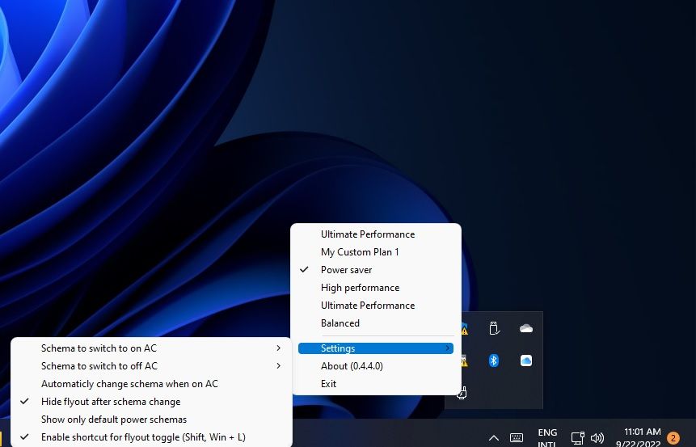Open the touch keyboard icon in the taskbar
This screenshot has height=447, width=696.
pyautogui.click(x=517, y=437)
